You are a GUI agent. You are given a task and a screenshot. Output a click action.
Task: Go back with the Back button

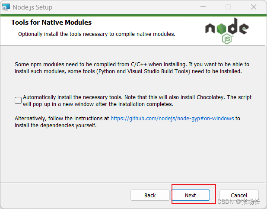(x=150, y=195)
